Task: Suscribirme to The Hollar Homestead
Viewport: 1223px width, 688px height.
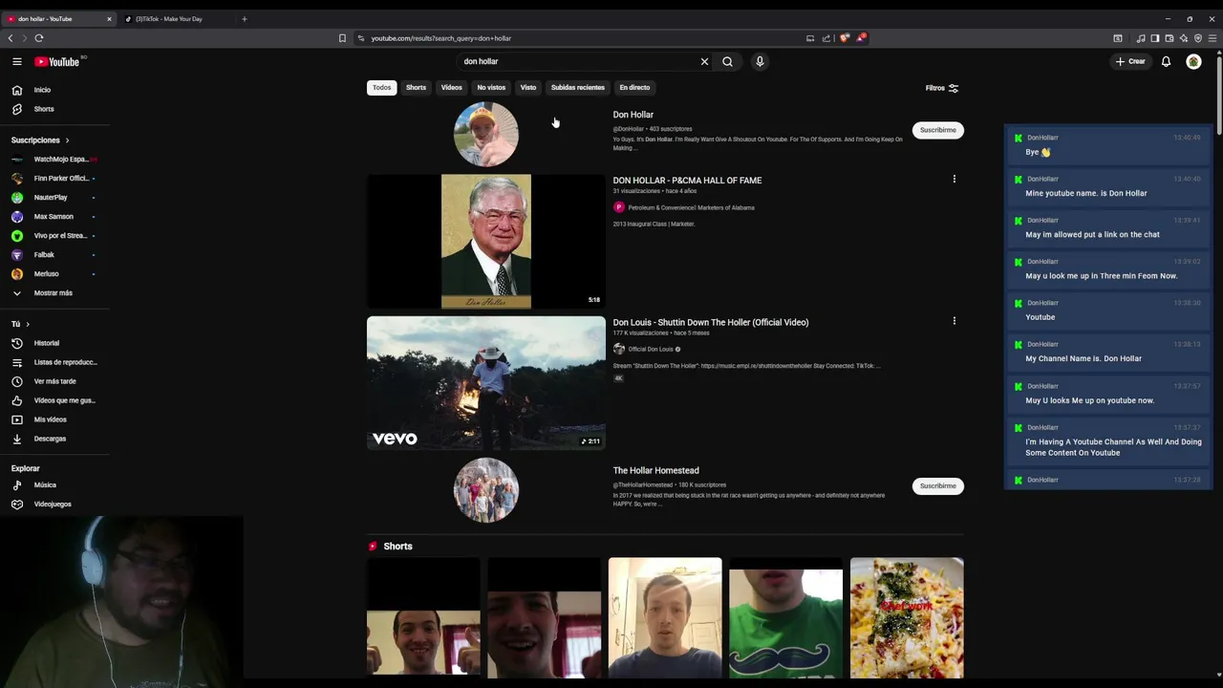Action: click(937, 485)
